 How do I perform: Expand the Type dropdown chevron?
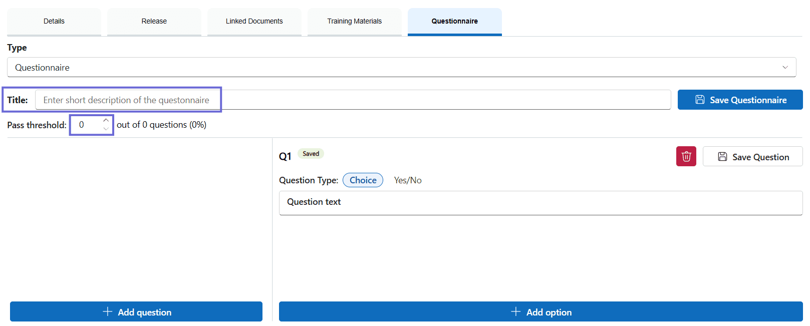[785, 67]
